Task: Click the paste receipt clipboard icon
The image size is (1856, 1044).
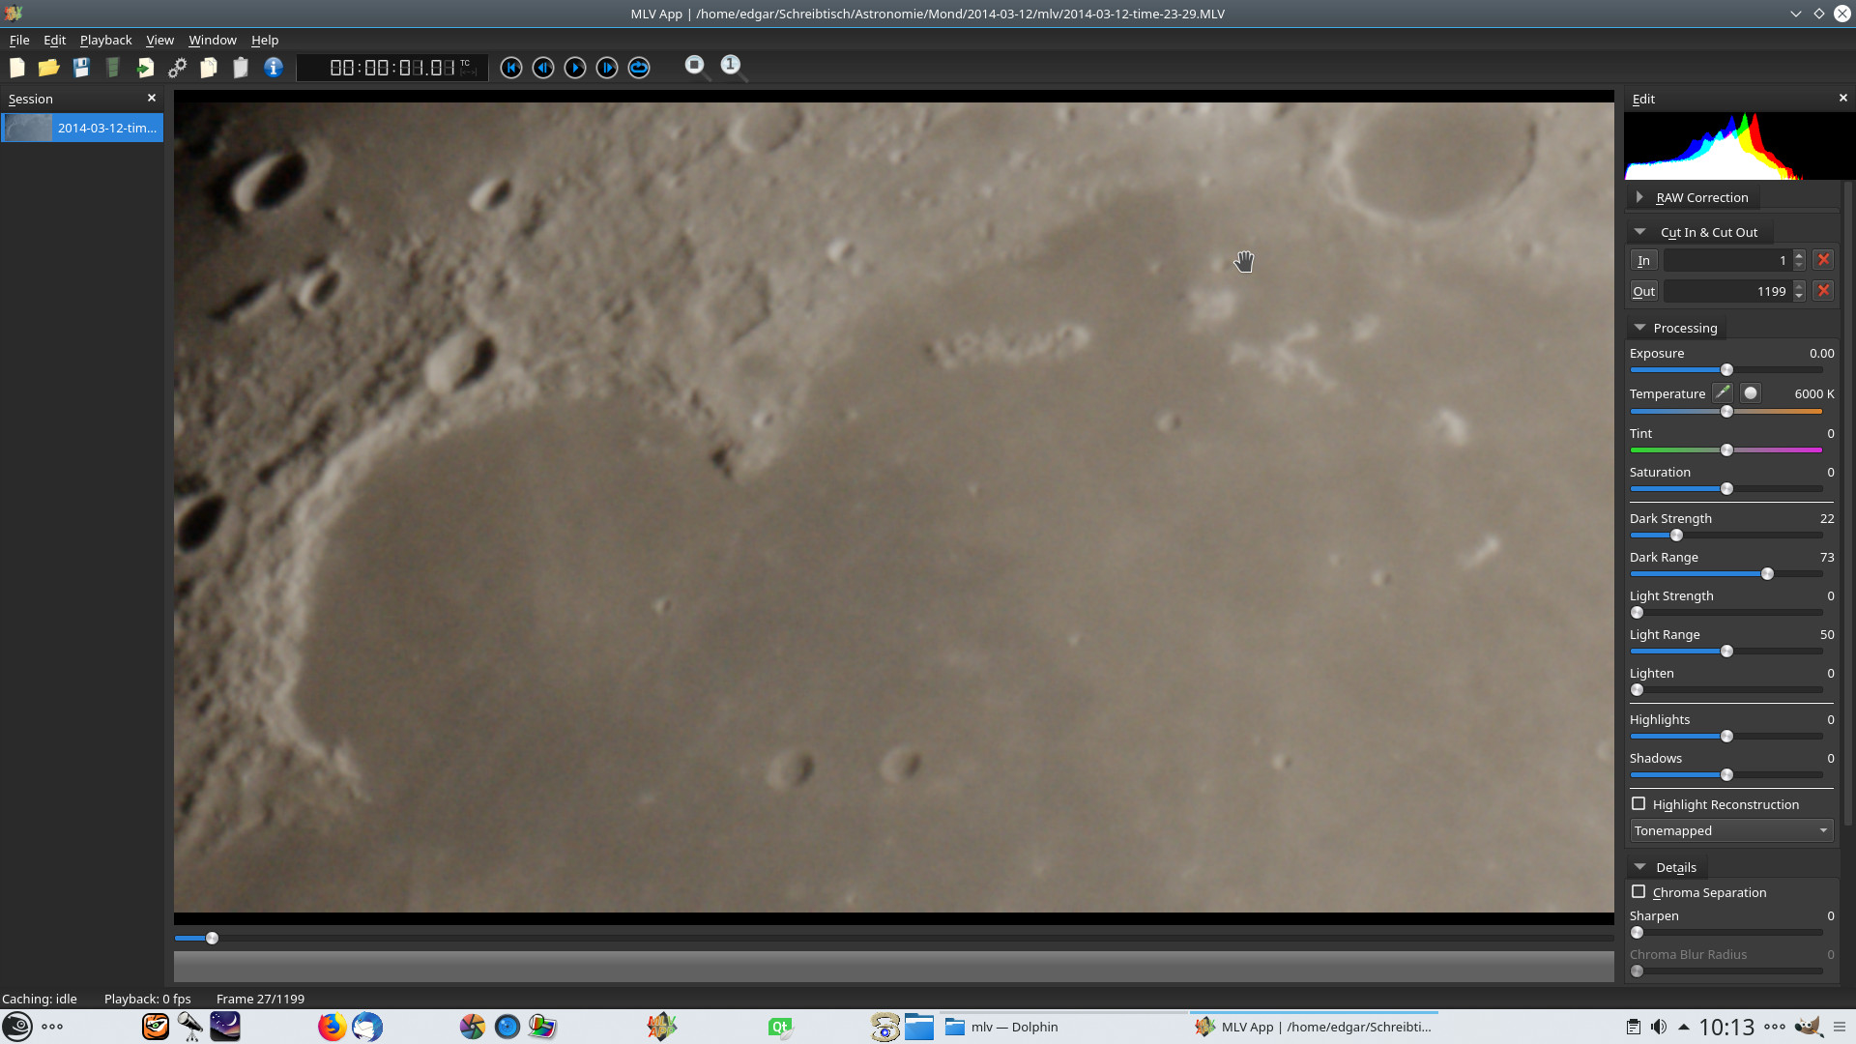Action: (x=241, y=68)
